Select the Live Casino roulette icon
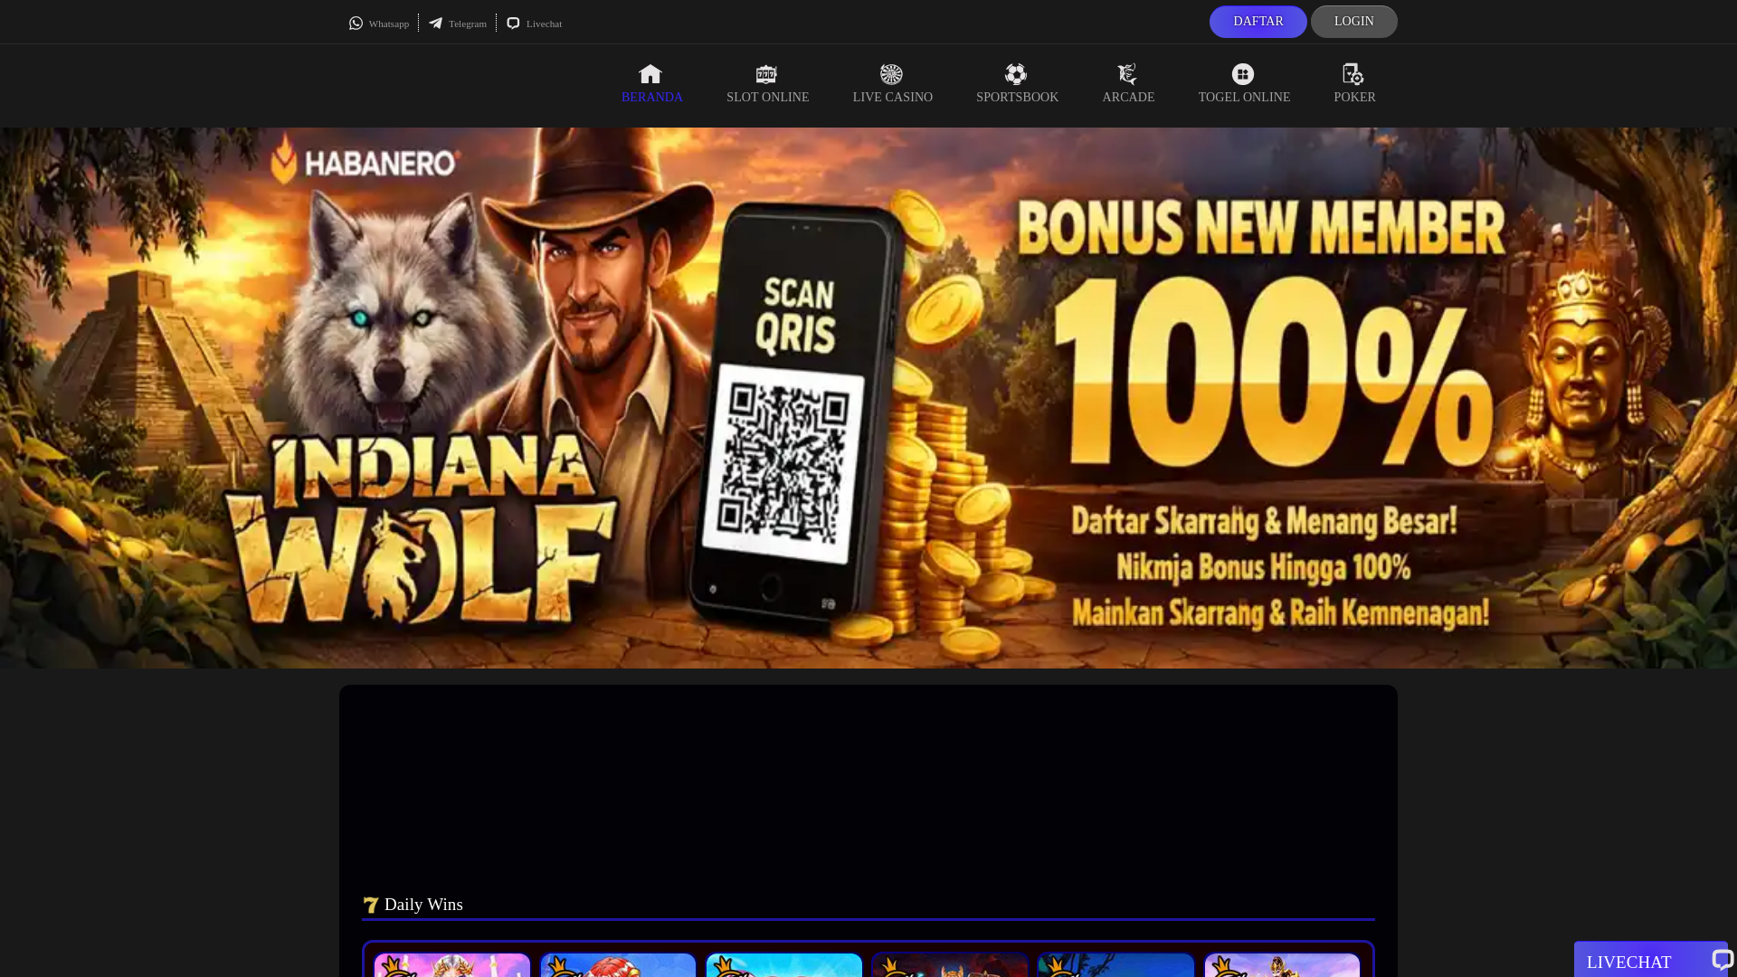Viewport: 1737px width, 977px height. click(891, 74)
